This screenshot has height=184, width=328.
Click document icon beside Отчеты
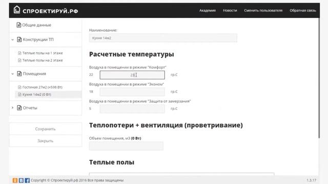(19, 108)
